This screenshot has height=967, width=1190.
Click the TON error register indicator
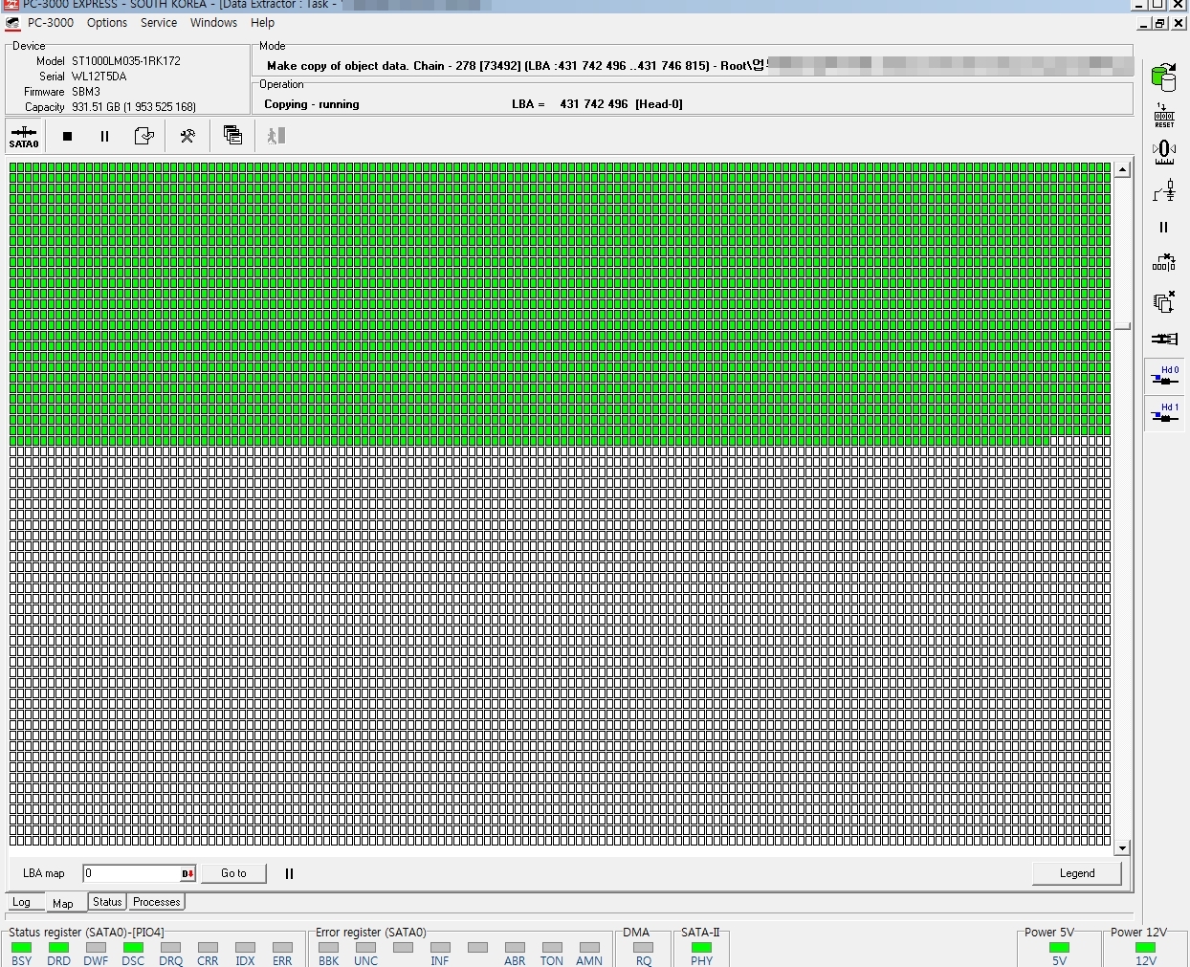[x=552, y=948]
